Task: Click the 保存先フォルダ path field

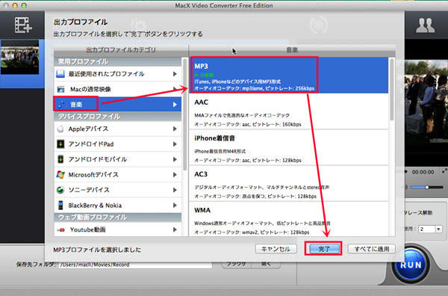Action: point(135,265)
